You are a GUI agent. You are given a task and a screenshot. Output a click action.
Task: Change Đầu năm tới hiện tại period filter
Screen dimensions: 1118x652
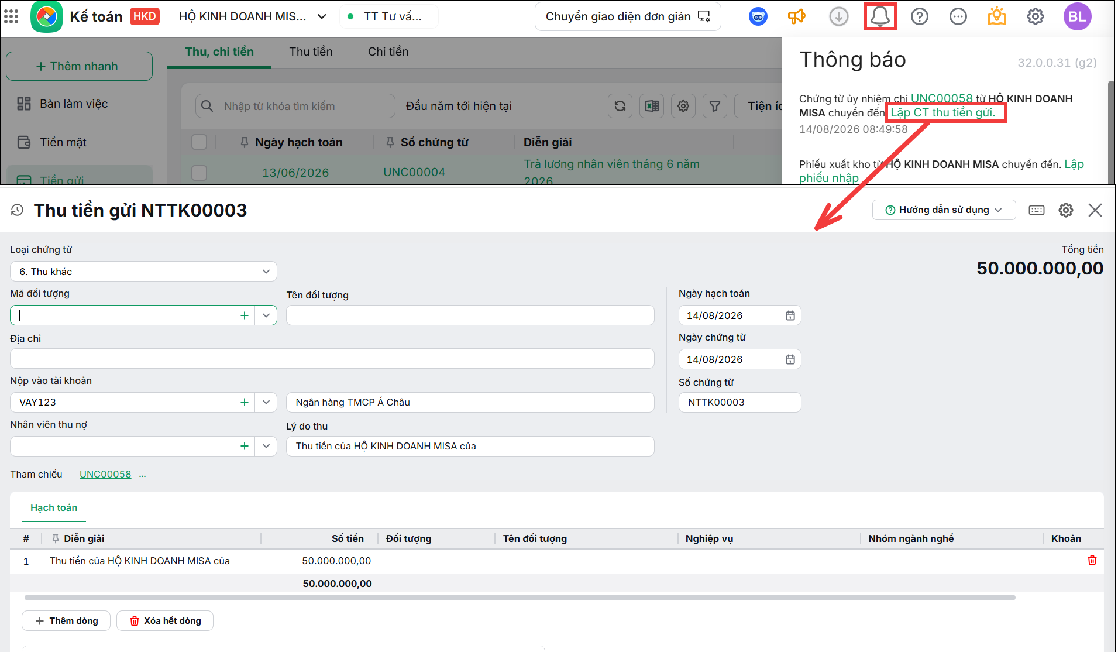pos(459,106)
